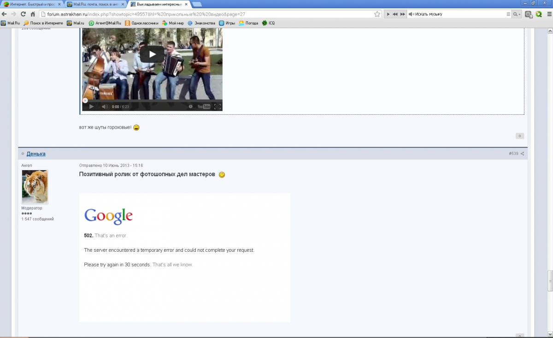
Task: Open the 'Знакомства' bookmark
Action: 201,23
